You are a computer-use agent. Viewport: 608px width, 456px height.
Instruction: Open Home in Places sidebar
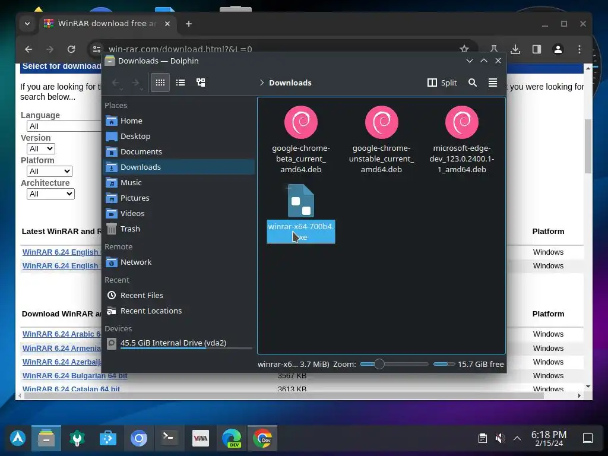(179, 121)
